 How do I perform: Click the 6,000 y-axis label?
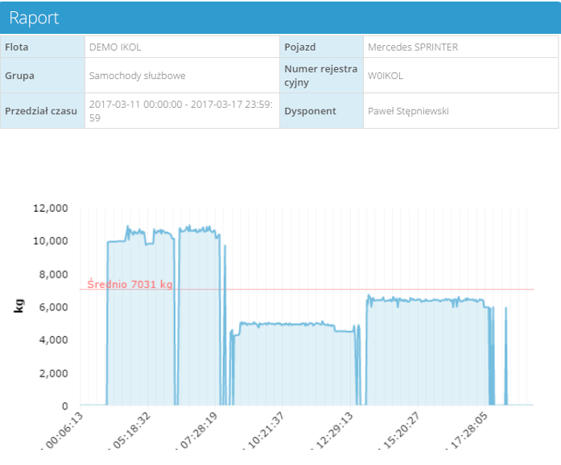53,307
